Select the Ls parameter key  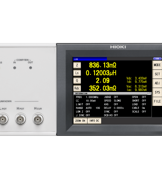coord(77,73)
